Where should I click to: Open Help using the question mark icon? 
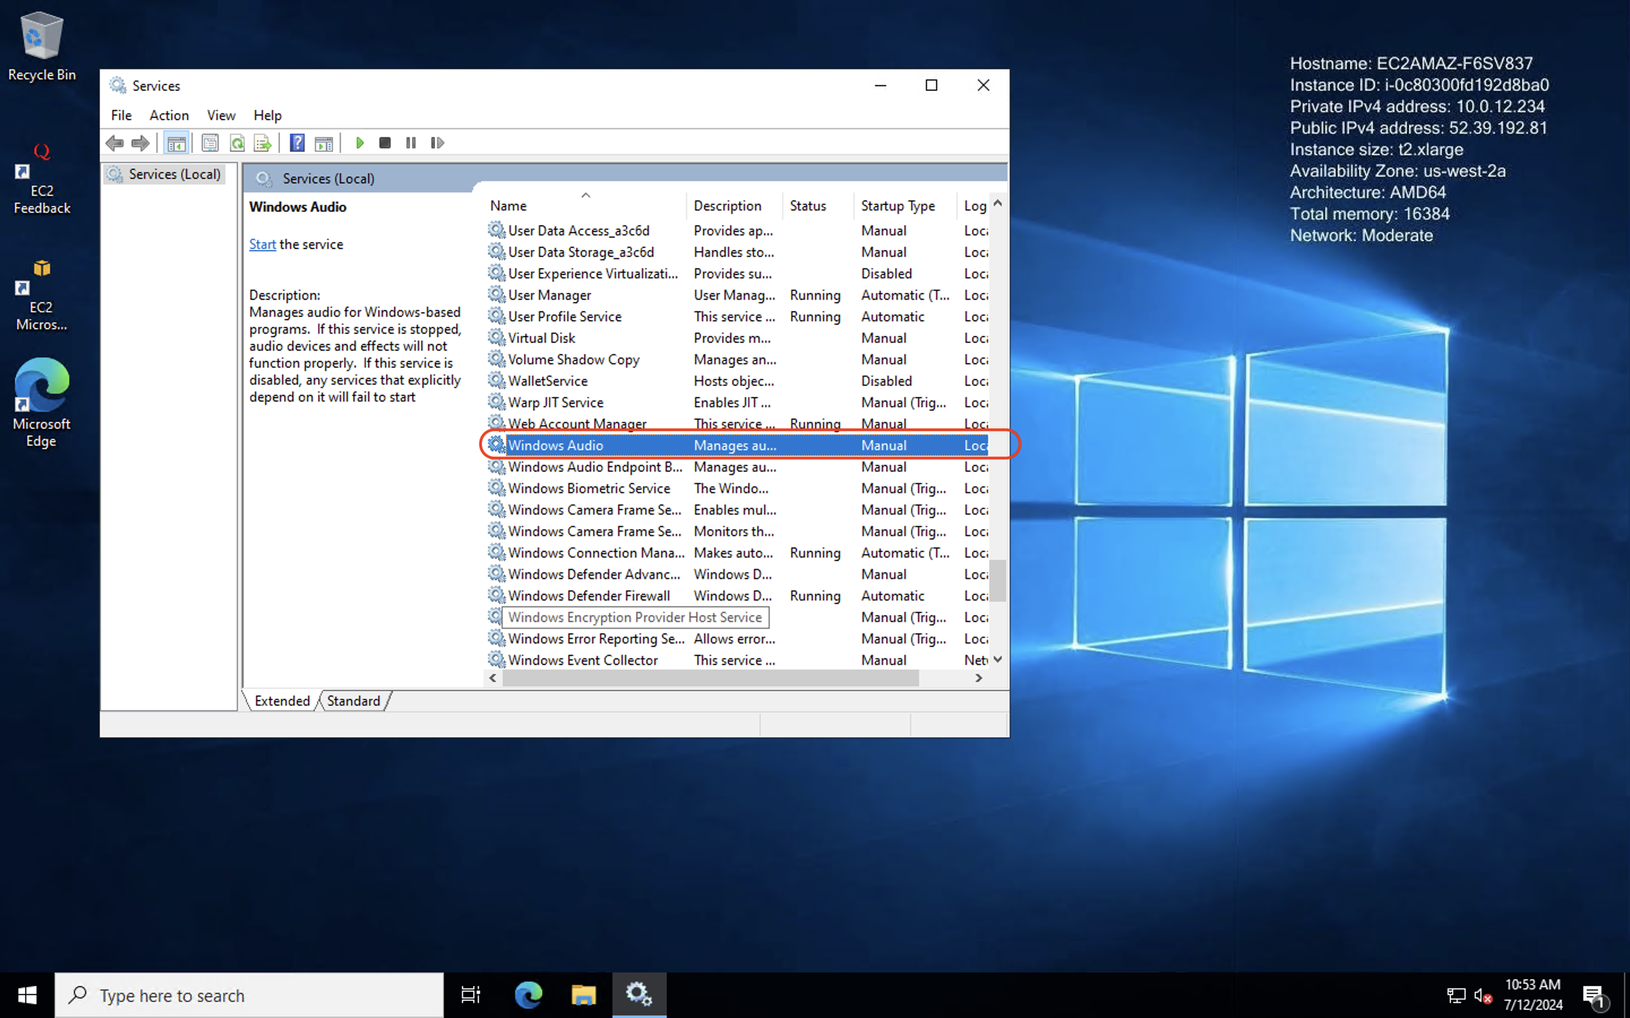click(x=297, y=142)
